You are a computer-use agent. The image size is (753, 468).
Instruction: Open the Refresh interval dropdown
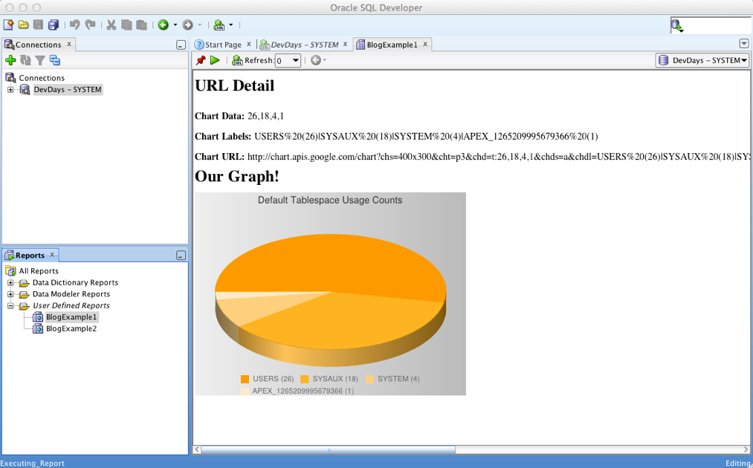tap(296, 61)
